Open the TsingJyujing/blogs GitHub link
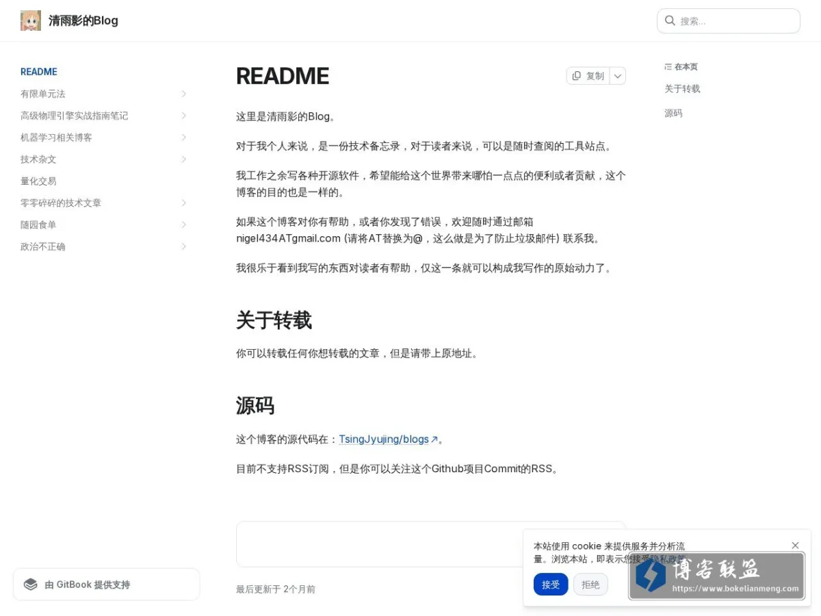This screenshot has height=616, width=821. click(x=384, y=439)
